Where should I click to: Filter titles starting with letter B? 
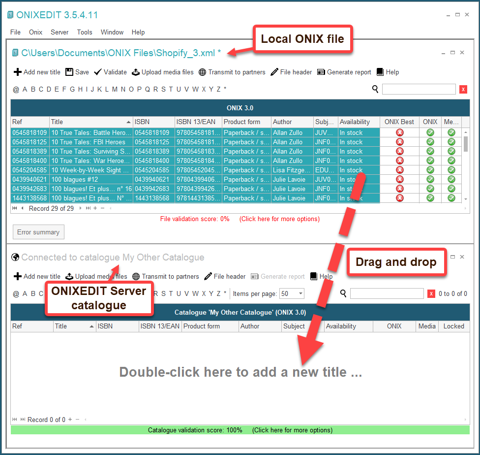pos(32,89)
